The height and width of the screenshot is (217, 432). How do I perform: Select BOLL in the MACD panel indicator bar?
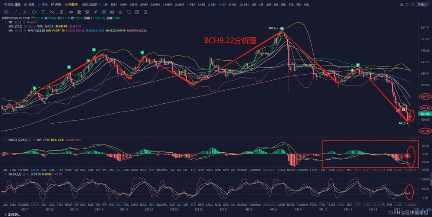(143, 170)
